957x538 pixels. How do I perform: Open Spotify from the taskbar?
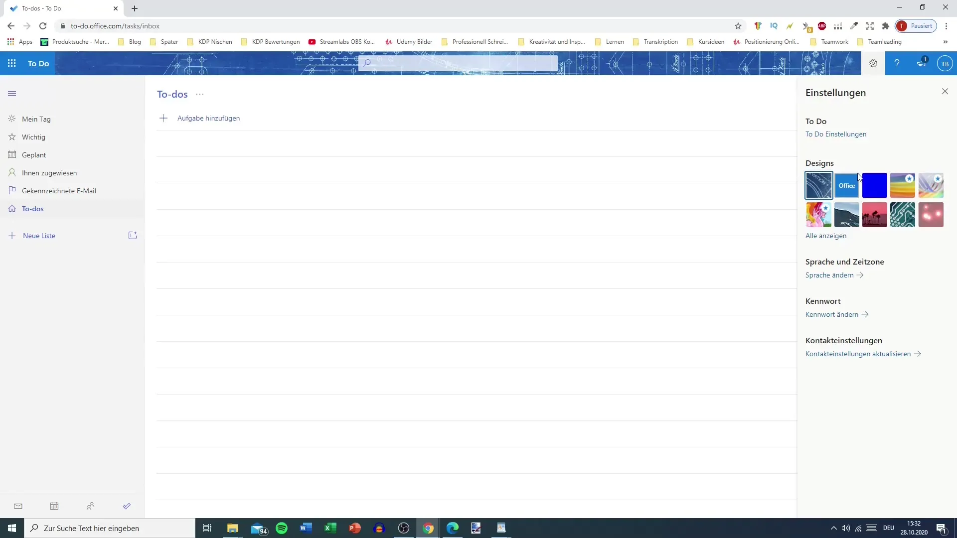click(282, 528)
